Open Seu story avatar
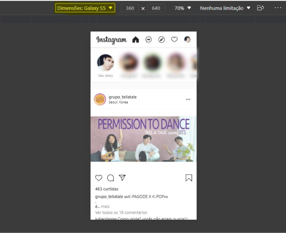286x233 pixels. 105,63
